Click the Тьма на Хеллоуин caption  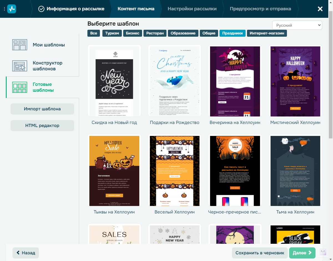tap(295, 212)
